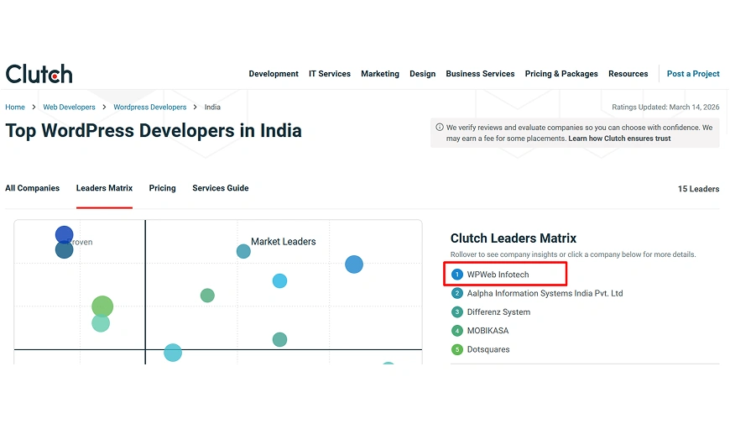Image resolution: width=730 pixels, height=424 pixels.
Task: Click number 1 badge next to WPWeb Infotech
Action: tap(457, 275)
